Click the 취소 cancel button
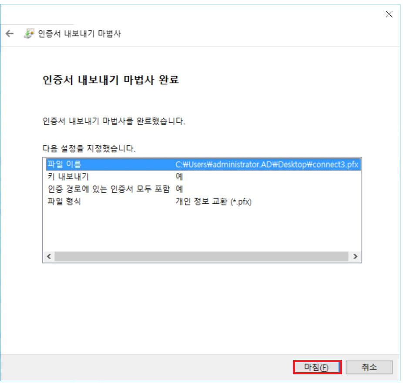 [x=369, y=367]
